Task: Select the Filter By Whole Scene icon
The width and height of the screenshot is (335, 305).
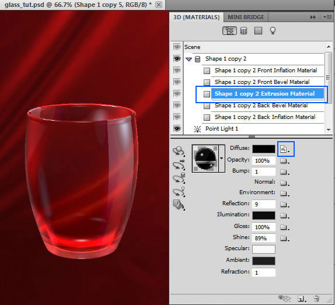Action: (x=229, y=31)
